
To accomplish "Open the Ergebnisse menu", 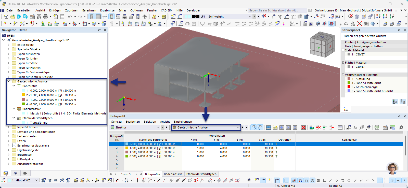I will 107,10.
